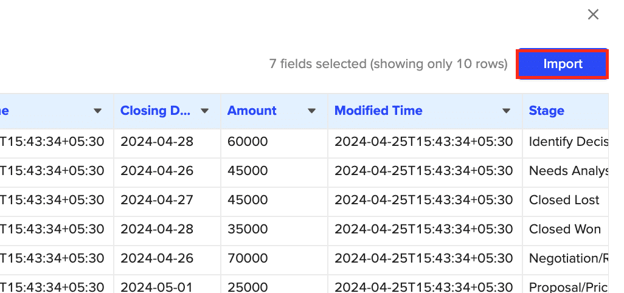Select the Closing D... column header label
This screenshot has height=293, width=624.
point(155,111)
